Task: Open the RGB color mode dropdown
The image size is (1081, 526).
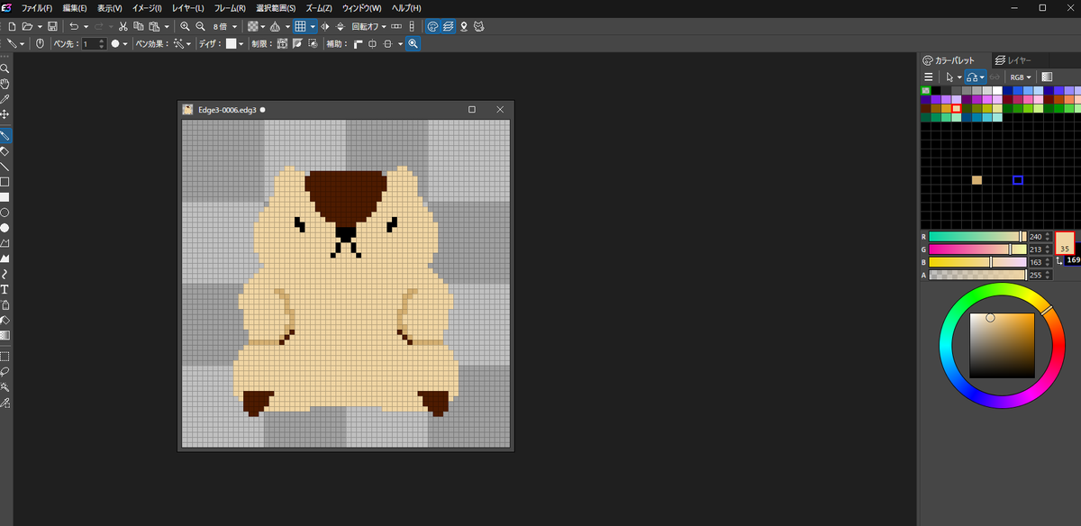Action: pyautogui.click(x=1021, y=77)
